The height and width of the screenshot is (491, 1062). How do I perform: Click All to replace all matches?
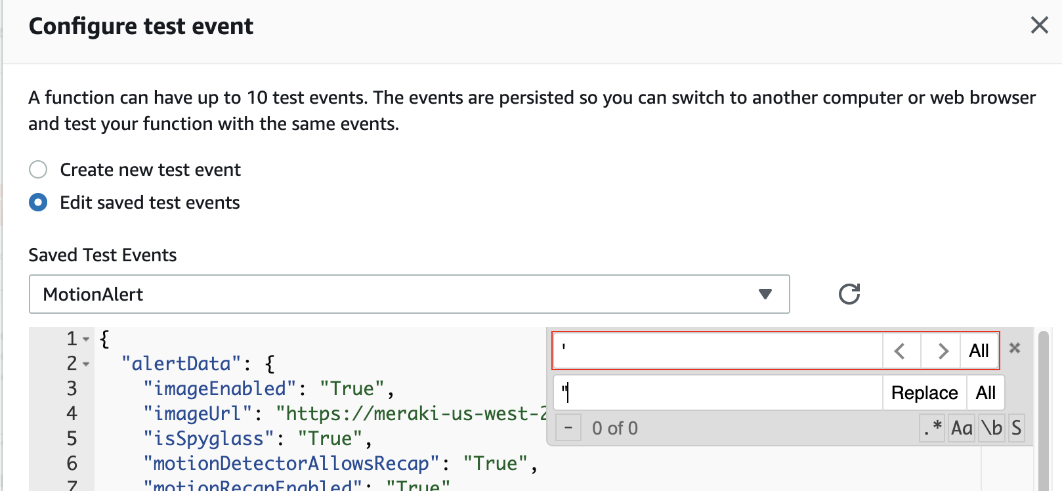pyautogui.click(x=985, y=393)
